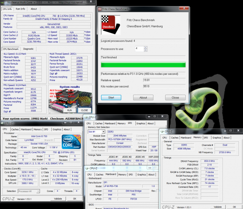This screenshot has width=243, height=209.
Task: Open the Graphics tab in the CPU-Z SPD window
Action: [x=141, y=123]
